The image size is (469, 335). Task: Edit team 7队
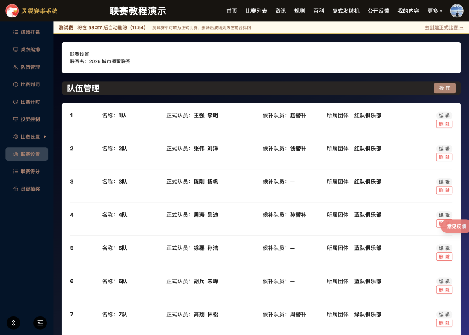pos(445,315)
